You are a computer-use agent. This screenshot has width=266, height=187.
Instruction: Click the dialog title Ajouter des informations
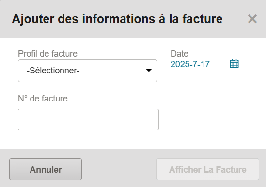pyautogui.click(x=117, y=19)
